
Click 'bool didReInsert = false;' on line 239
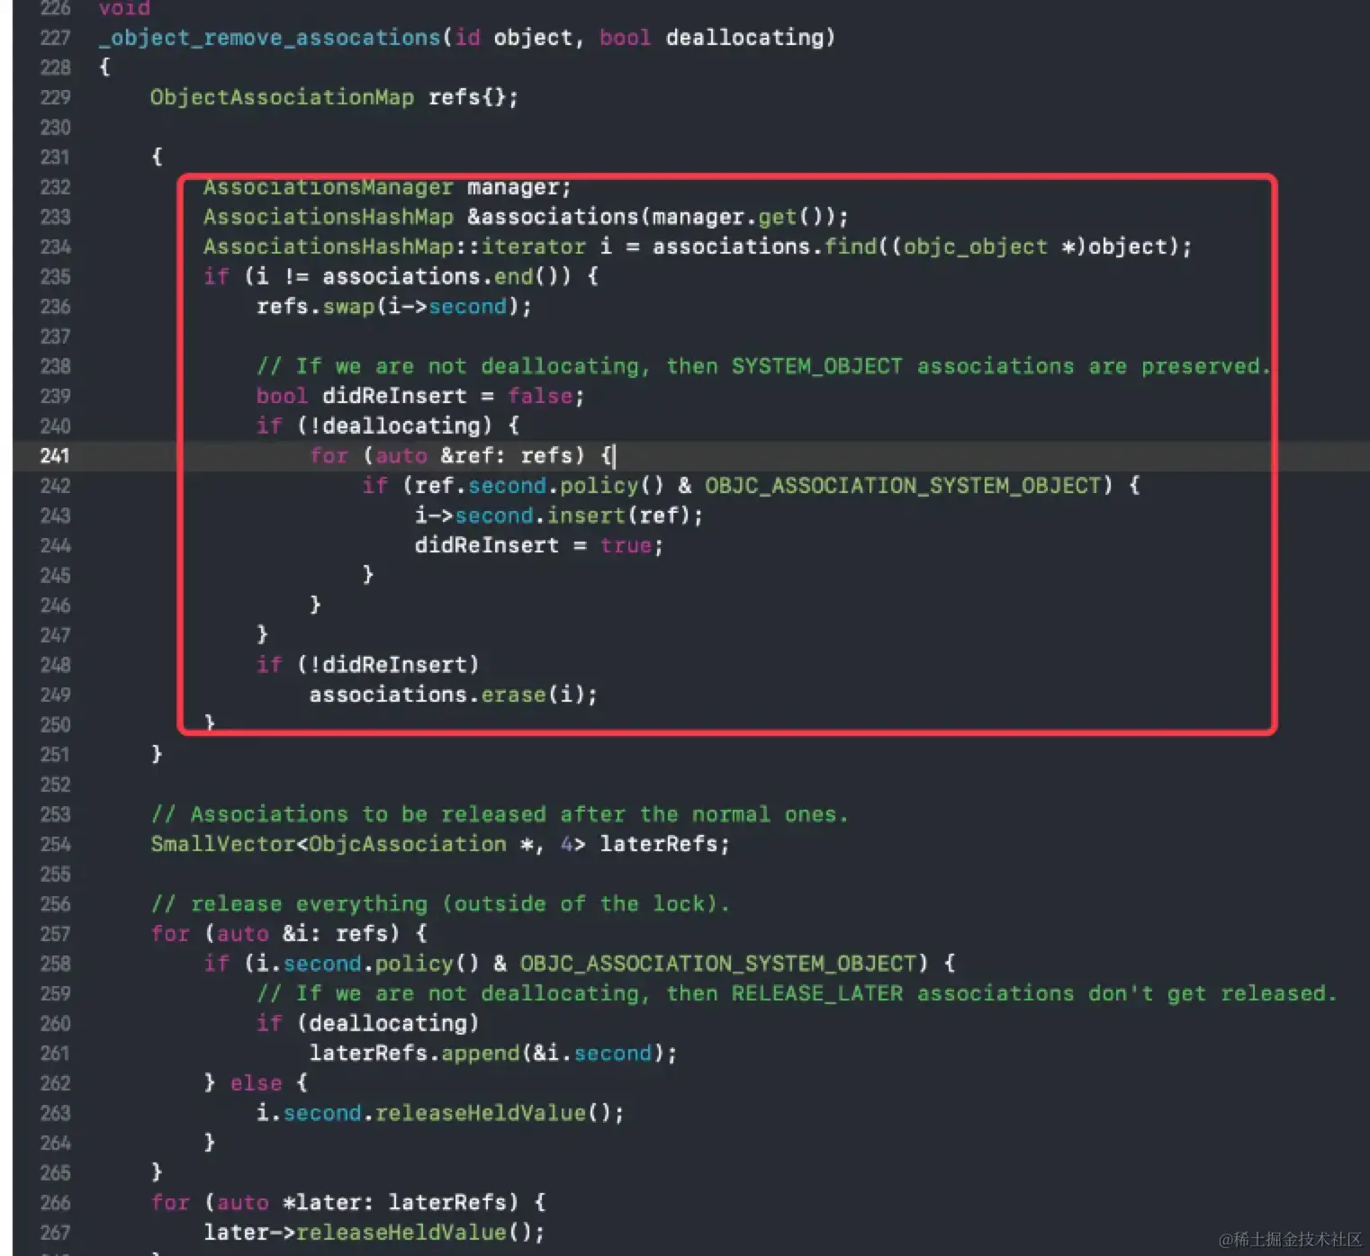pyautogui.click(x=420, y=396)
